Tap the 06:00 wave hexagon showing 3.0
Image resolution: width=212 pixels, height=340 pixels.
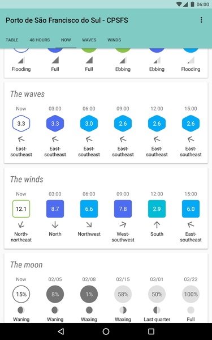(x=89, y=124)
